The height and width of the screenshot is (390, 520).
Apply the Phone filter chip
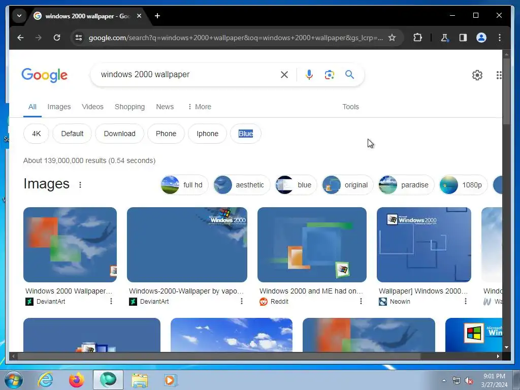[x=166, y=134]
